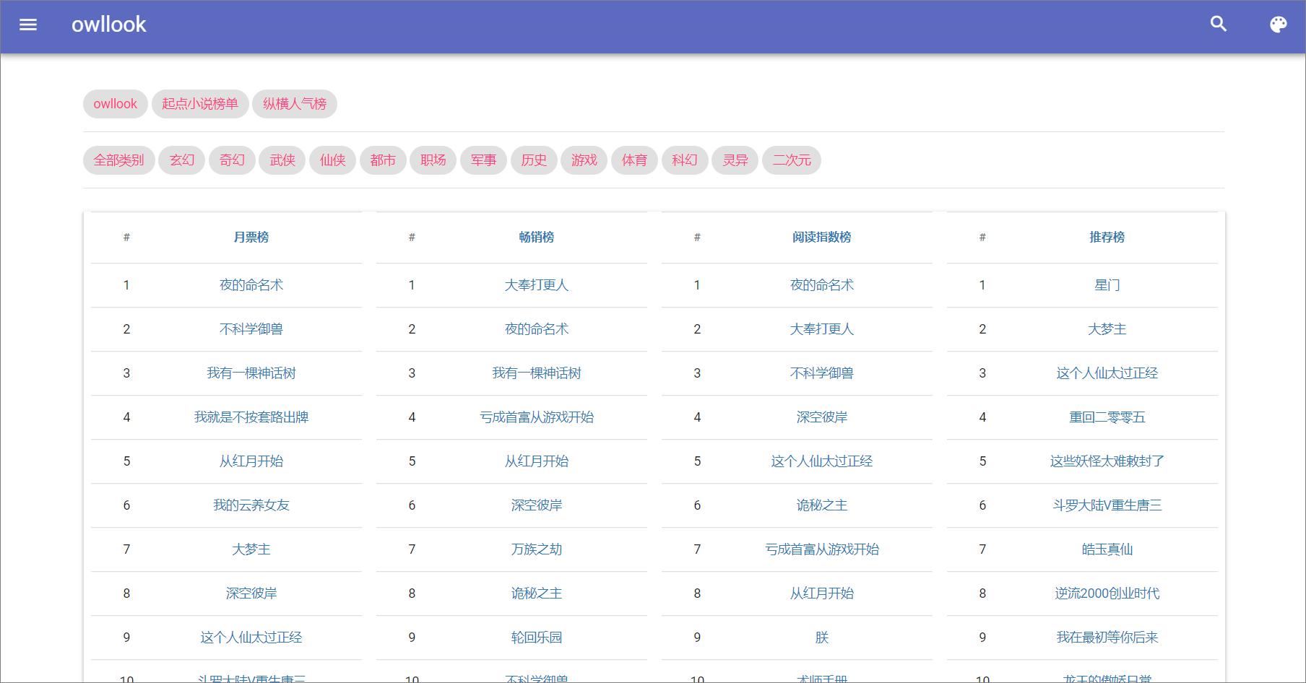The width and height of the screenshot is (1306, 683).
Task: Open 我的云养女友 novel link
Action: click(x=251, y=505)
